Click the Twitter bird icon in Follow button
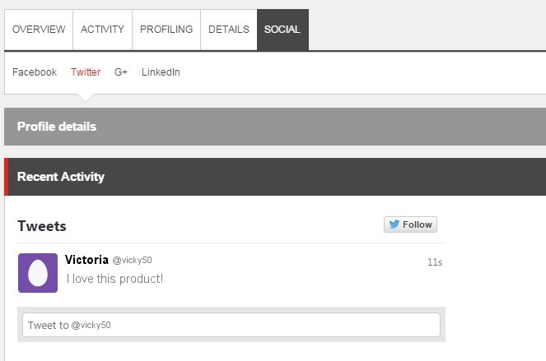546x361 pixels. tap(394, 224)
